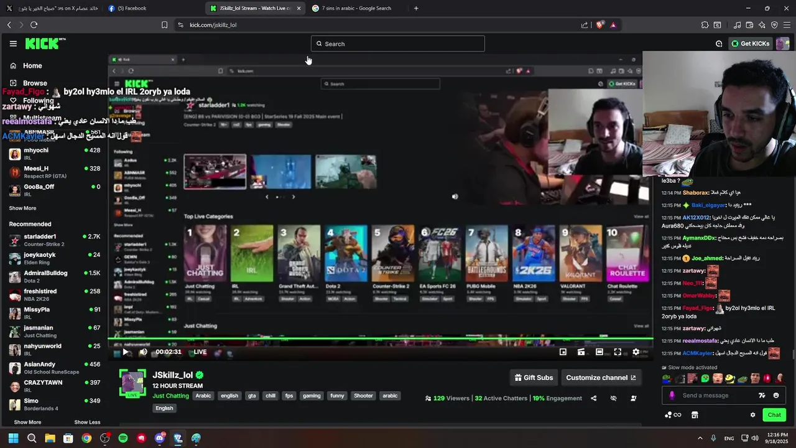Select the gta tag

click(x=252, y=396)
